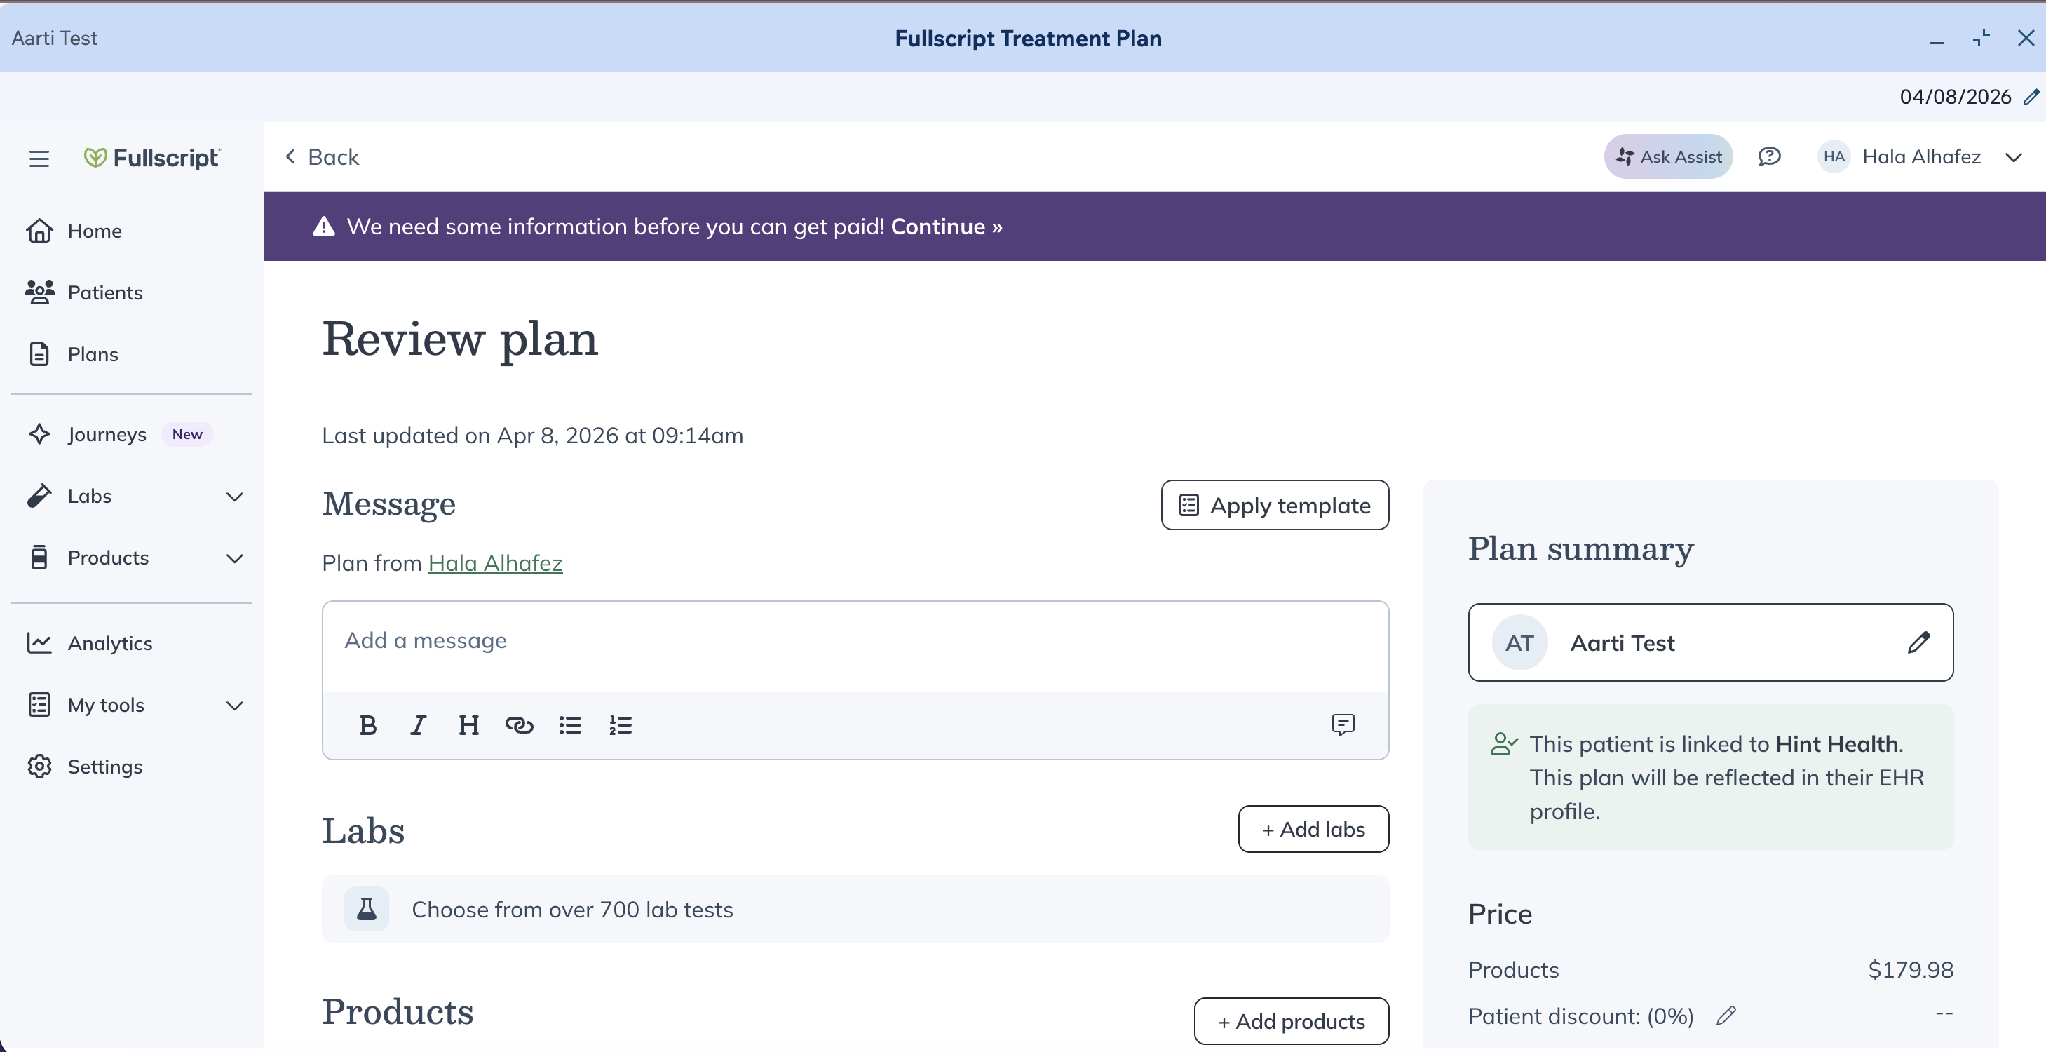Go to Patients in sidebar

tap(105, 292)
